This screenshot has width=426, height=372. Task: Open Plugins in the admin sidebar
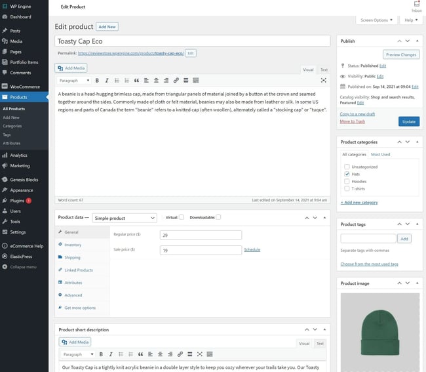coord(18,200)
